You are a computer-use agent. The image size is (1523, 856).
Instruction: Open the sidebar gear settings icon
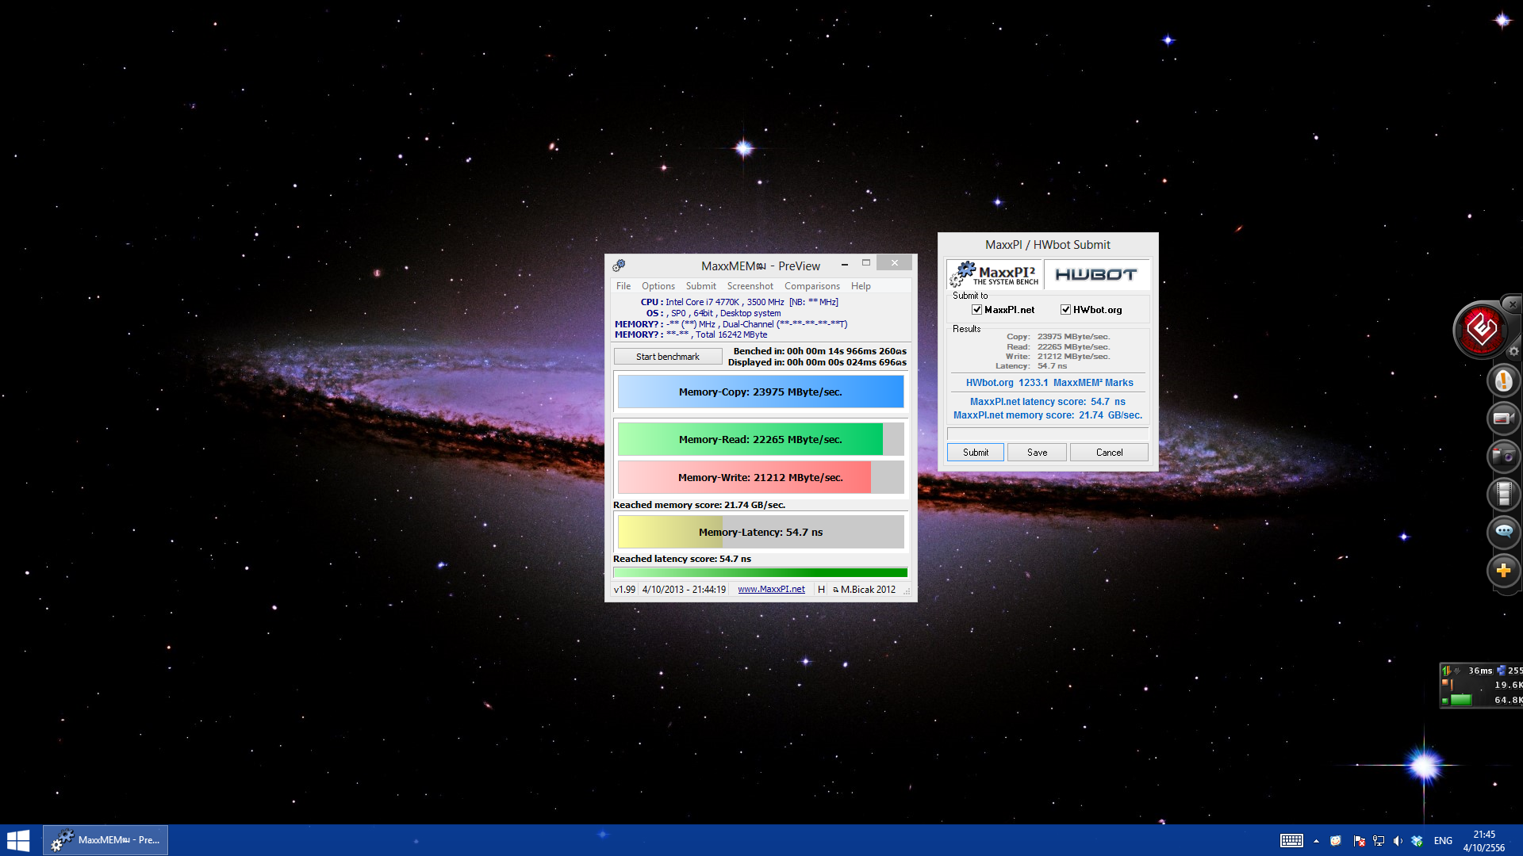click(1513, 351)
